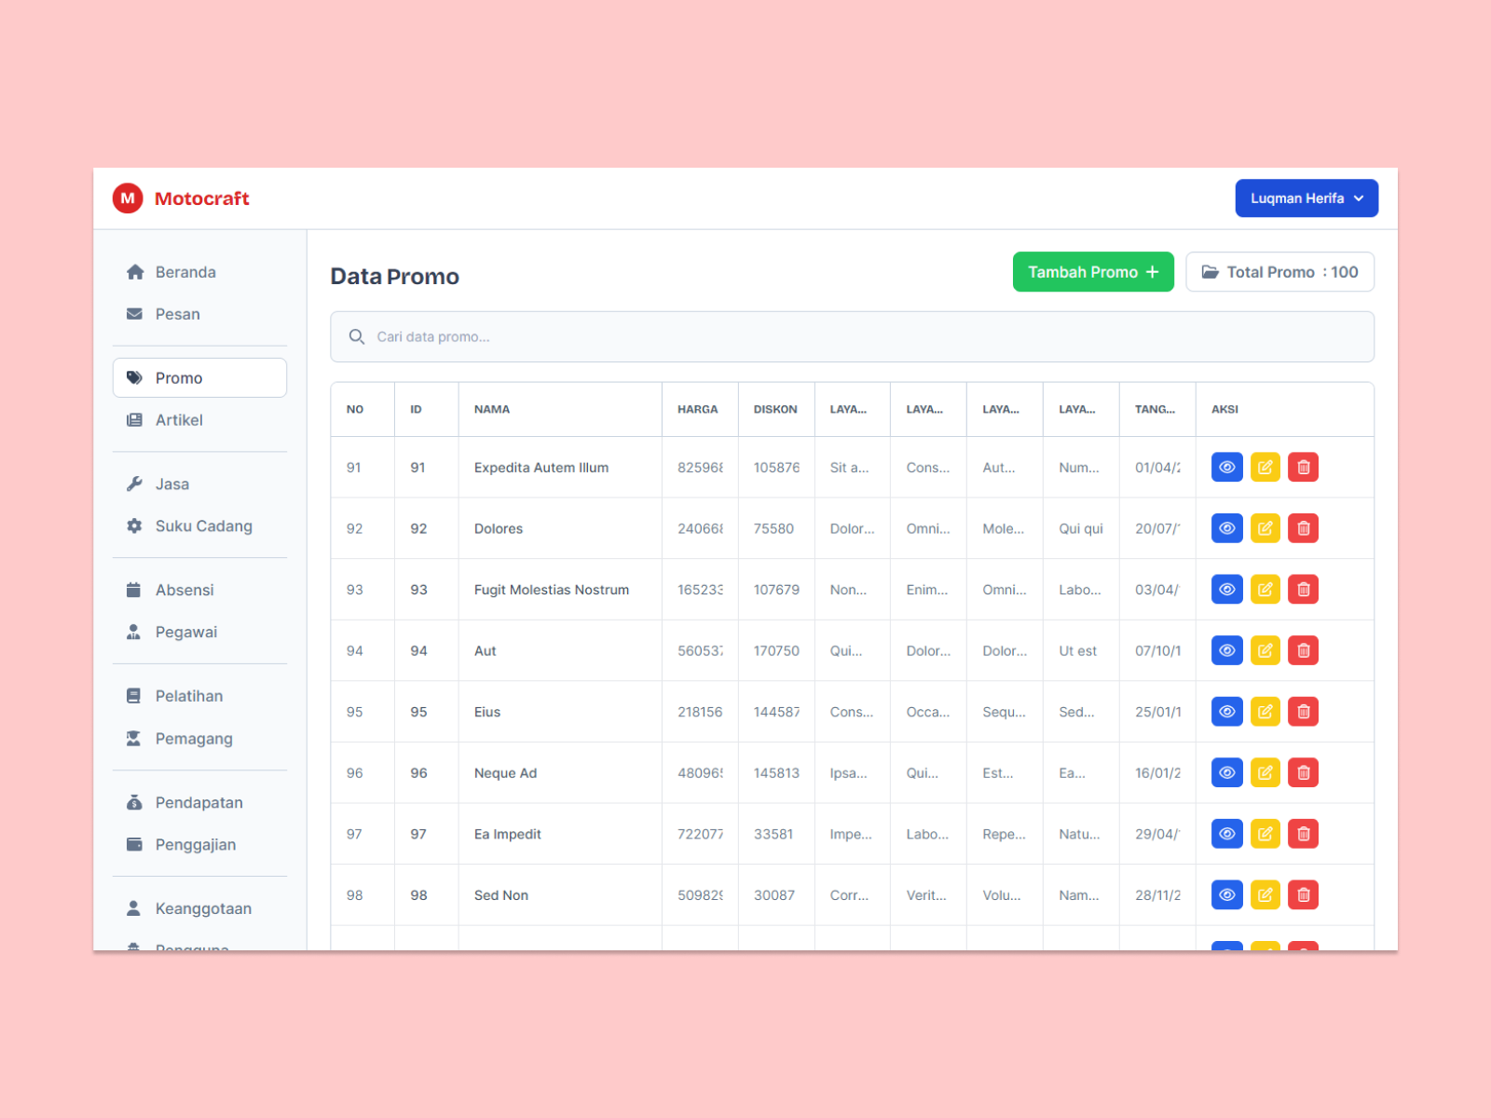Delete the Neque Ad promo
1491x1118 pixels.
pos(1303,772)
